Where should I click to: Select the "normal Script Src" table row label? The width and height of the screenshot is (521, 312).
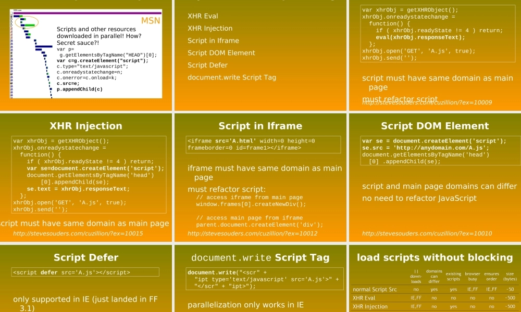click(x=375, y=289)
